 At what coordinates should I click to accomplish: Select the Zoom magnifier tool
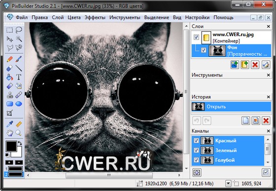19,133
